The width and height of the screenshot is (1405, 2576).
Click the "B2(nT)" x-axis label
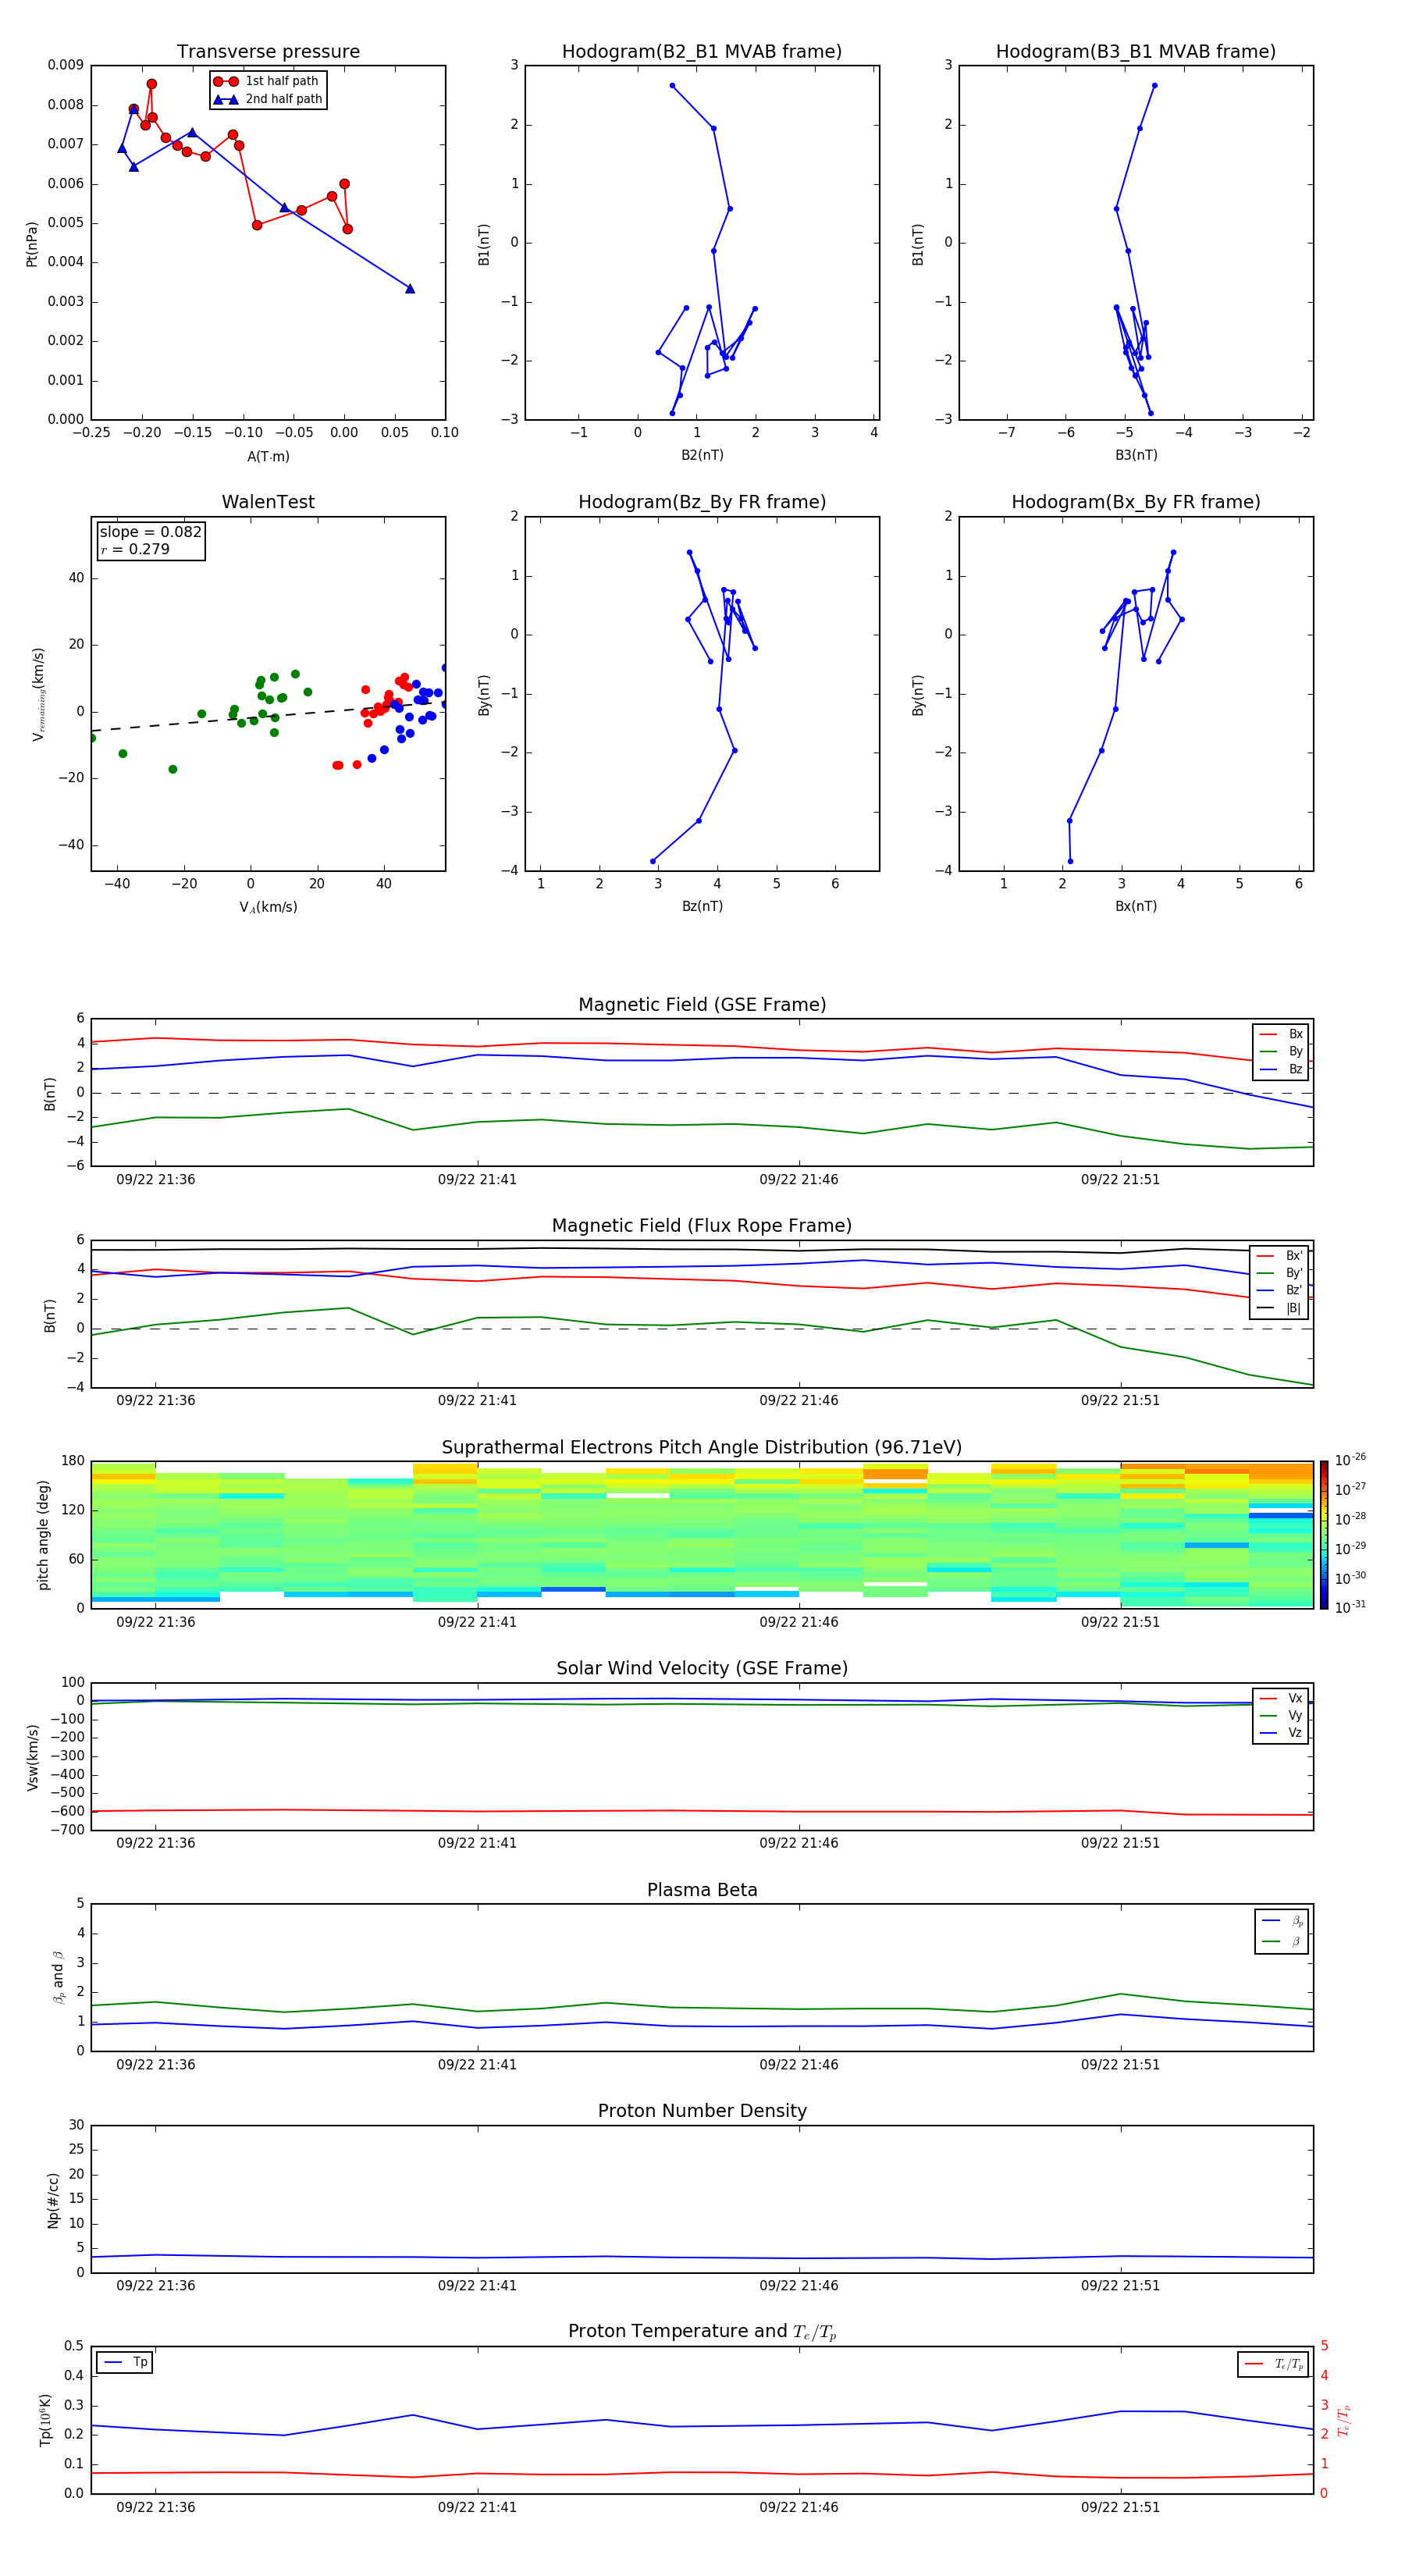702,455
